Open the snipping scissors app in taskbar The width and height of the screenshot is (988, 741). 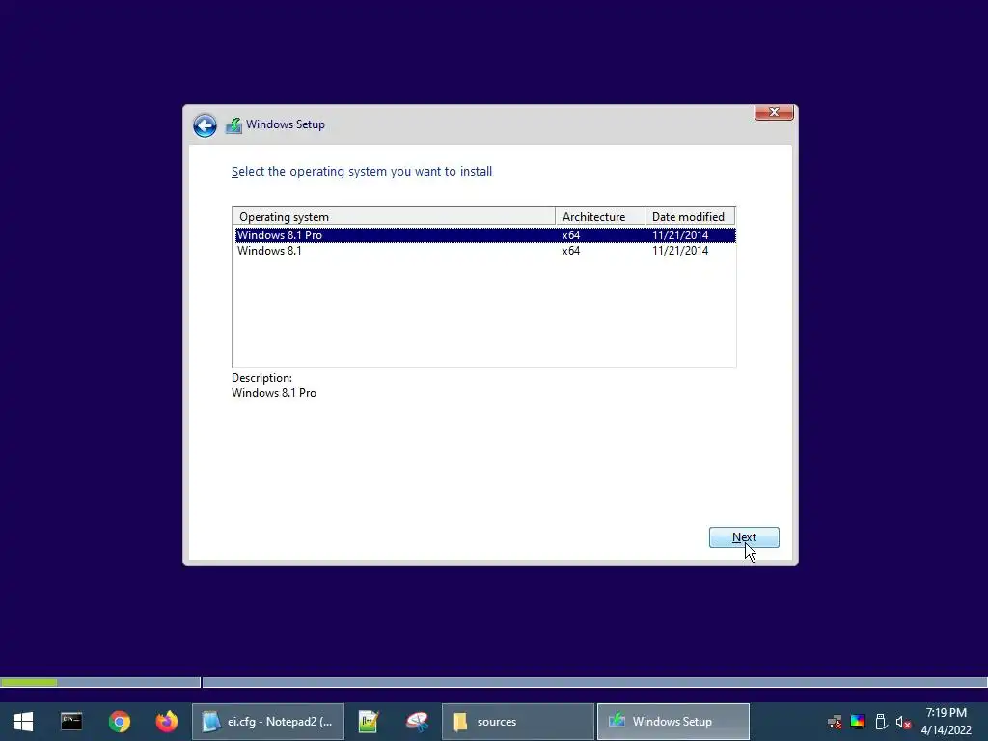(417, 722)
